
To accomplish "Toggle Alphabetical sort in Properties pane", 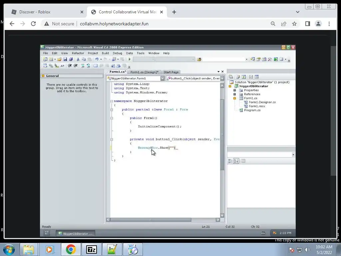I will [236, 161].
